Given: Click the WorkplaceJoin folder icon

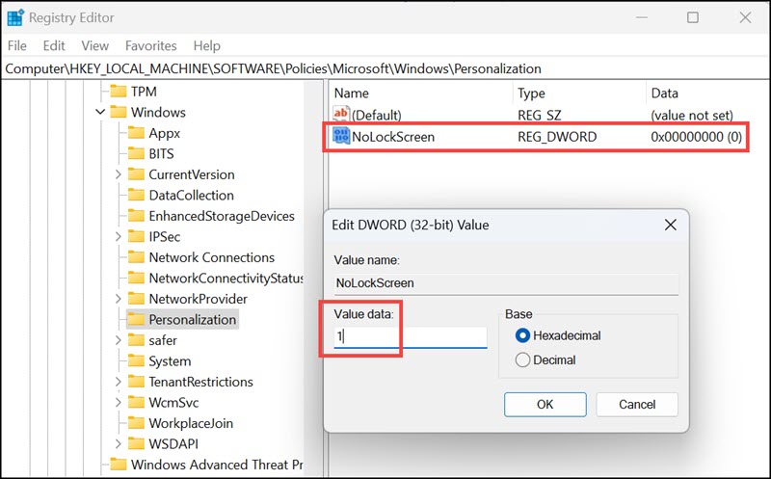Looking at the screenshot, I should pos(136,423).
